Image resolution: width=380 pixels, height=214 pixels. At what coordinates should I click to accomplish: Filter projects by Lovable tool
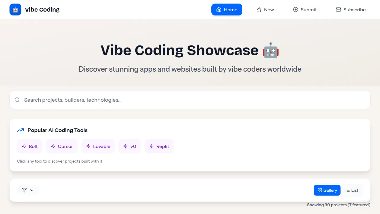(98, 146)
